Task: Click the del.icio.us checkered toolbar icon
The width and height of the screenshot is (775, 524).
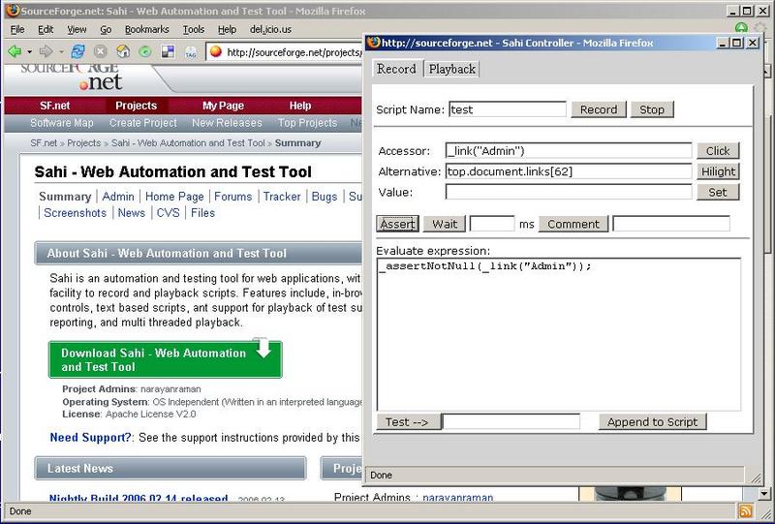Action: [168, 51]
